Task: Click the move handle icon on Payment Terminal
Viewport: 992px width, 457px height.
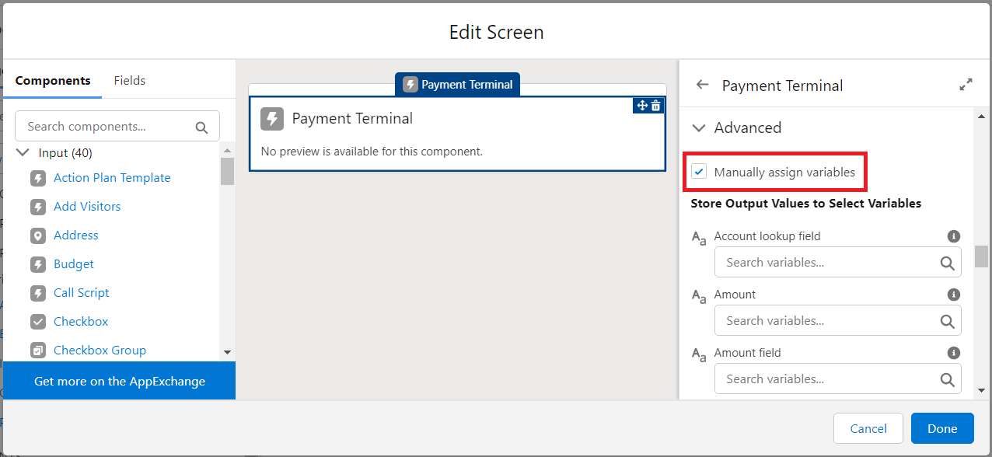Action: pos(642,106)
